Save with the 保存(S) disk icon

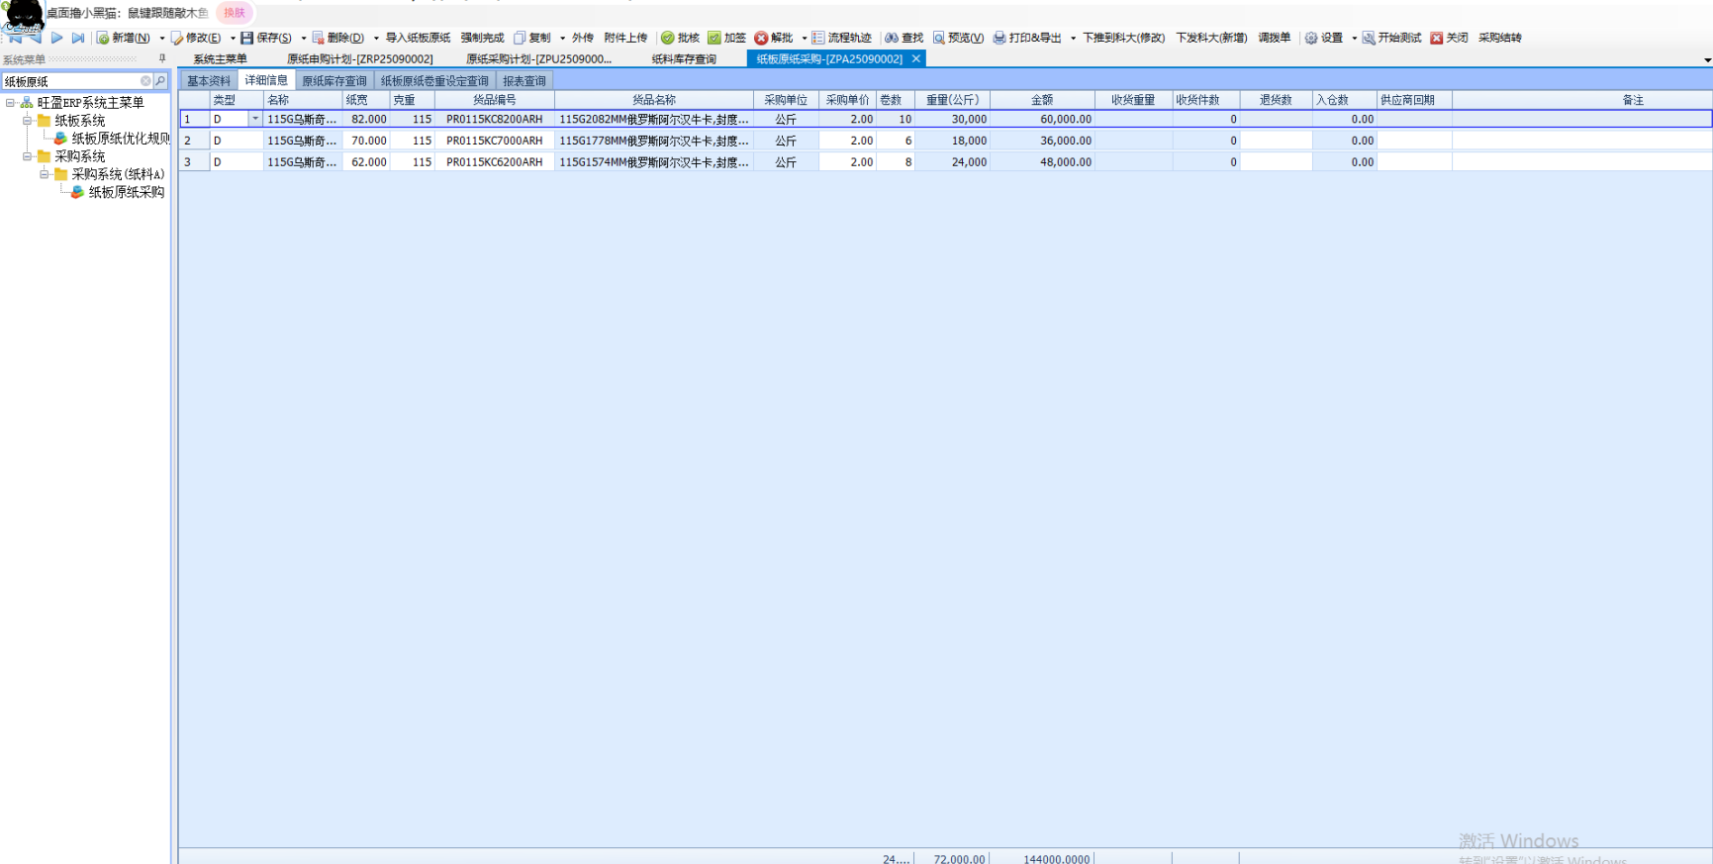[x=266, y=38]
